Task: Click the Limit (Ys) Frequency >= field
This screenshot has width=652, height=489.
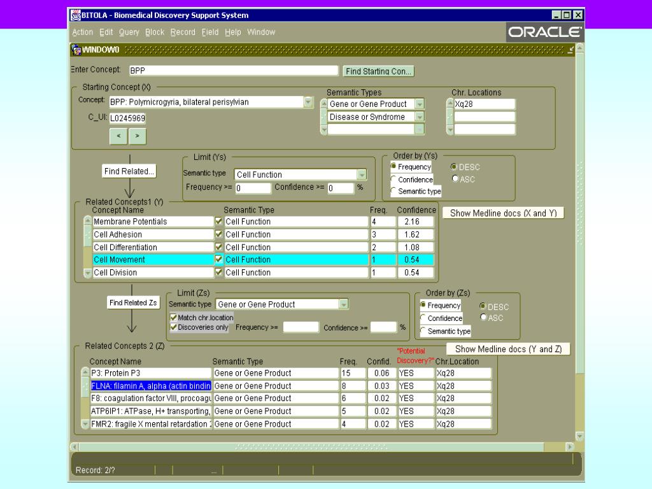Action: click(x=253, y=188)
